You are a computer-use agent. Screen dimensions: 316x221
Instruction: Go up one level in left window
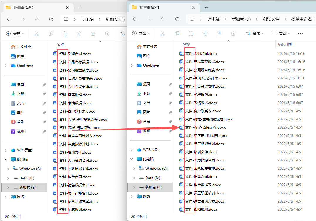(x=37, y=19)
